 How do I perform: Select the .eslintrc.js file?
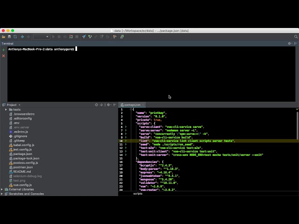[21, 132]
